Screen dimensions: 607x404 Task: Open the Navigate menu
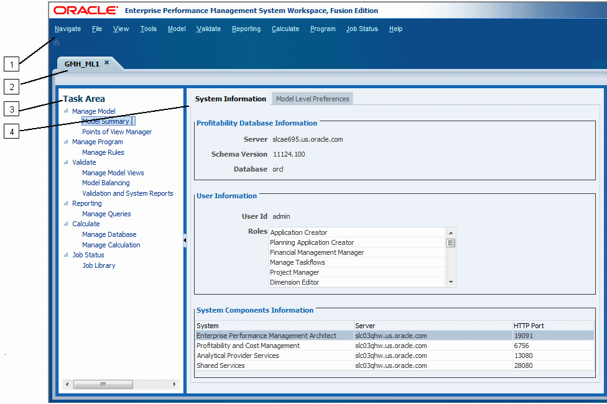point(68,29)
